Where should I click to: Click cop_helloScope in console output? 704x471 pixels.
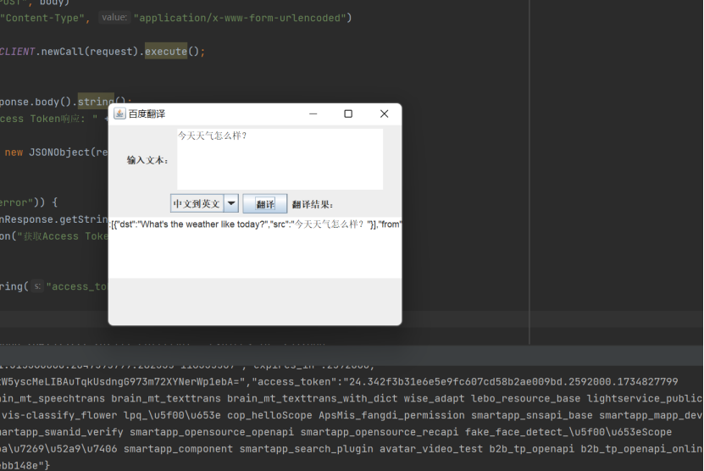point(269,415)
